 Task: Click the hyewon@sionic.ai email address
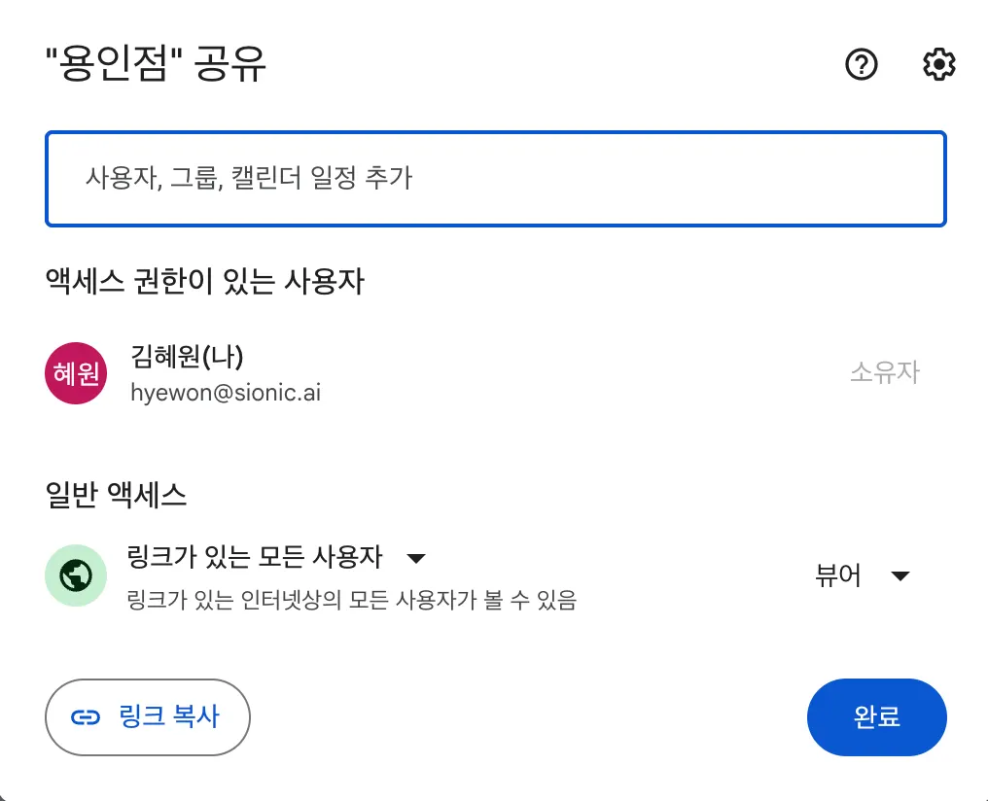click(226, 393)
